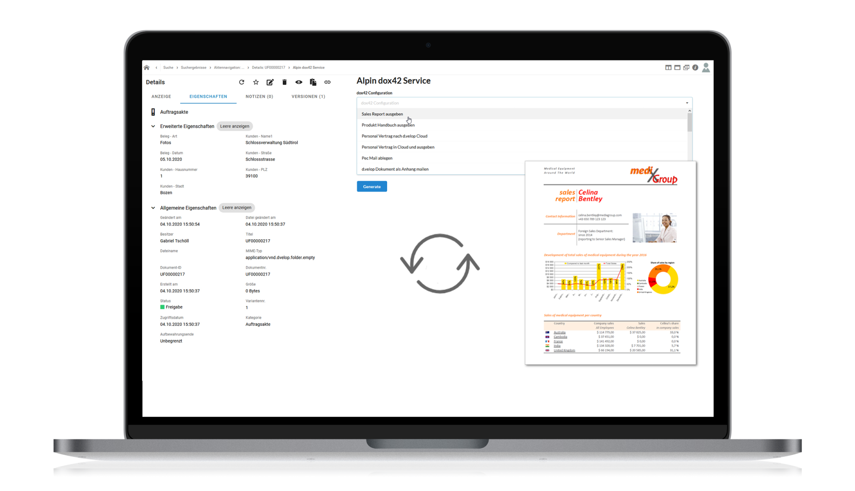The width and height of the screenshot is (855, 491).
Task: Collapse the Allgemeine Eigenschaften section
Action: 153,208
